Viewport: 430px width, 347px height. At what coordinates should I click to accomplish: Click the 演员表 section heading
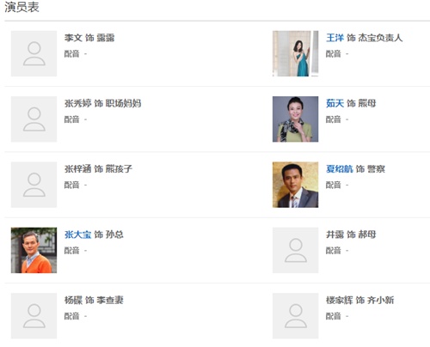pos(21,7)
